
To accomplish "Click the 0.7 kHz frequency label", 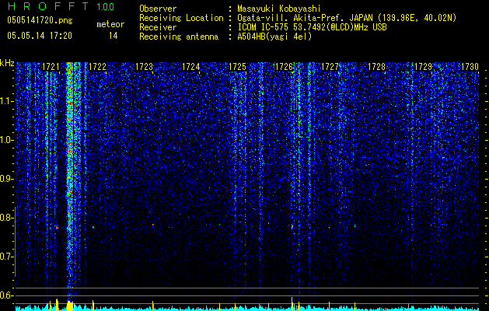I will click(x=7, y=257).
